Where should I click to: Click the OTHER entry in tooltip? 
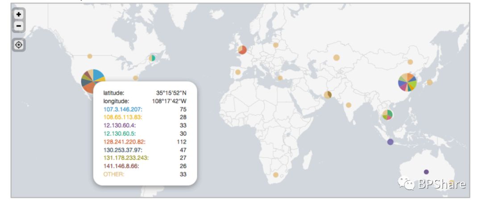pos(114,174)
